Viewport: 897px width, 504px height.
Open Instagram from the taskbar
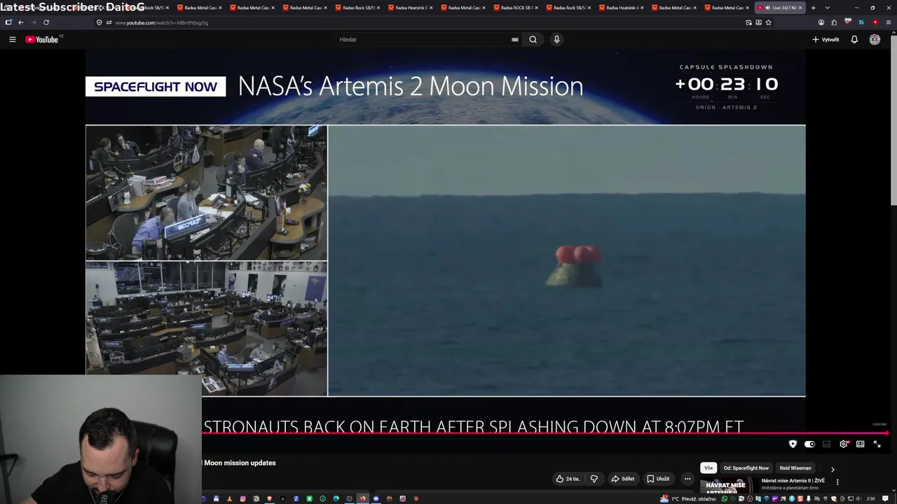[x=242, y=498]
